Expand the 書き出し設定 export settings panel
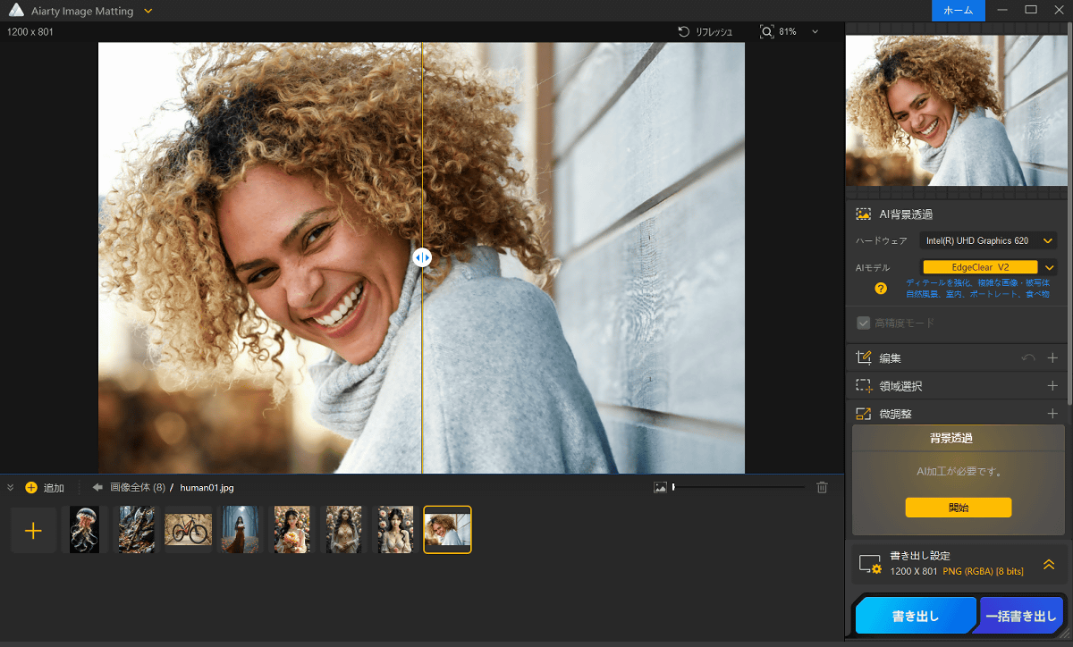Image resolution: width=1073 pixels, height=647 pixels. (x=1049, y=564)
